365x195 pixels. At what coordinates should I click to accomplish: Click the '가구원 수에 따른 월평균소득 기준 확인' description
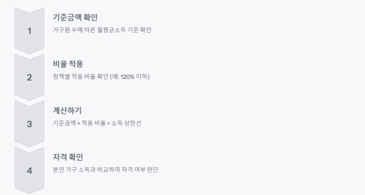pos(102,30)
